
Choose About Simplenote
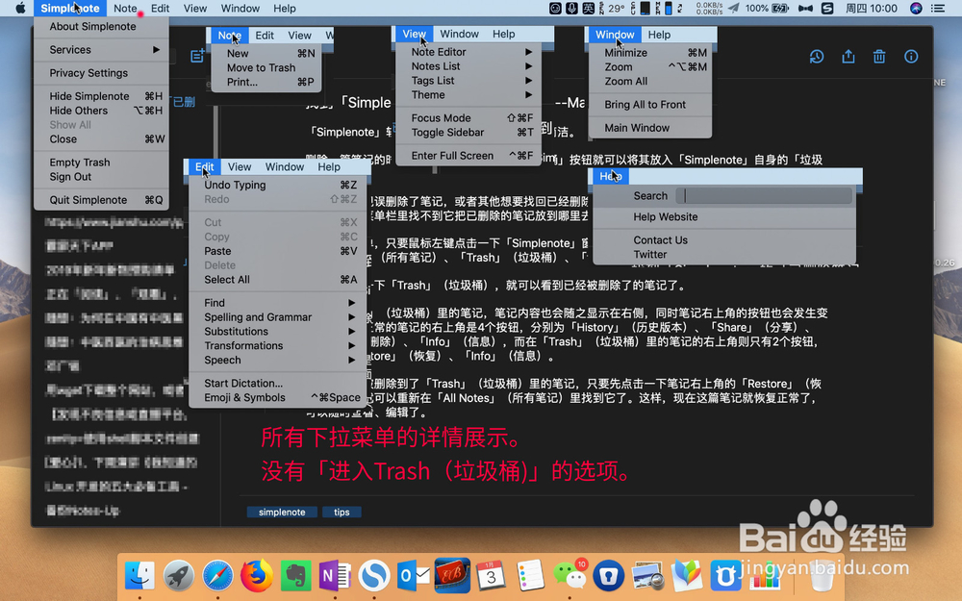click(102, 26)
